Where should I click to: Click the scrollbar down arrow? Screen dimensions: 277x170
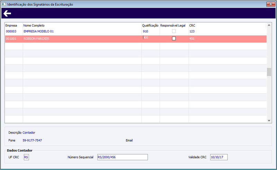pos(269,120)
